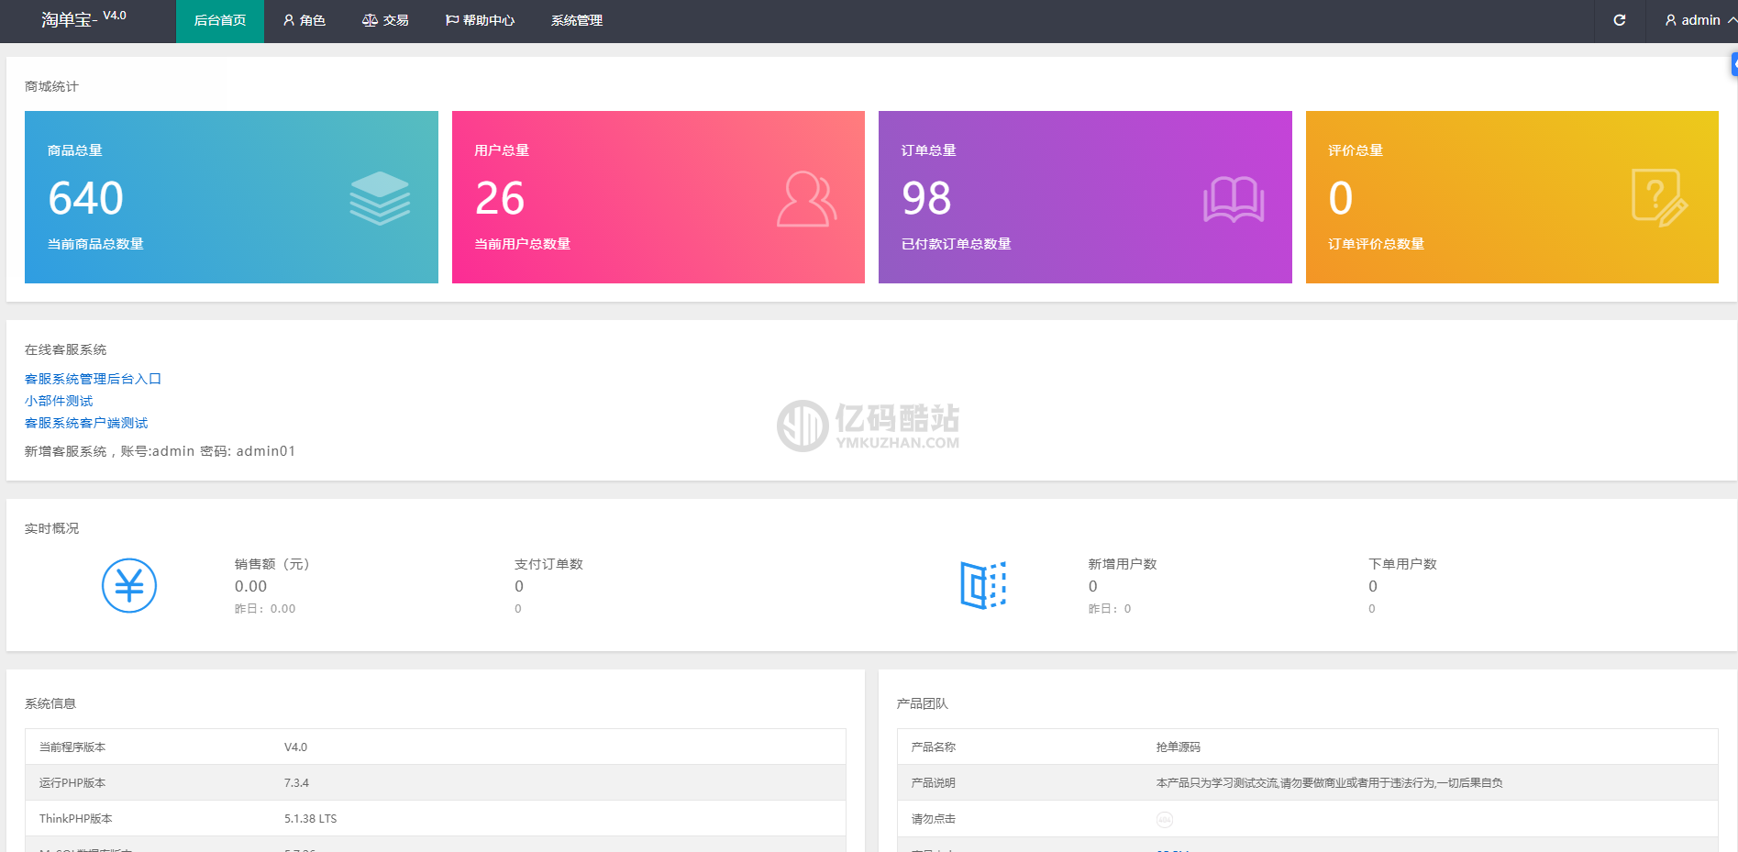Open the 帮助中心 menu
1738x852 pixels.
[x=481, y=21]
